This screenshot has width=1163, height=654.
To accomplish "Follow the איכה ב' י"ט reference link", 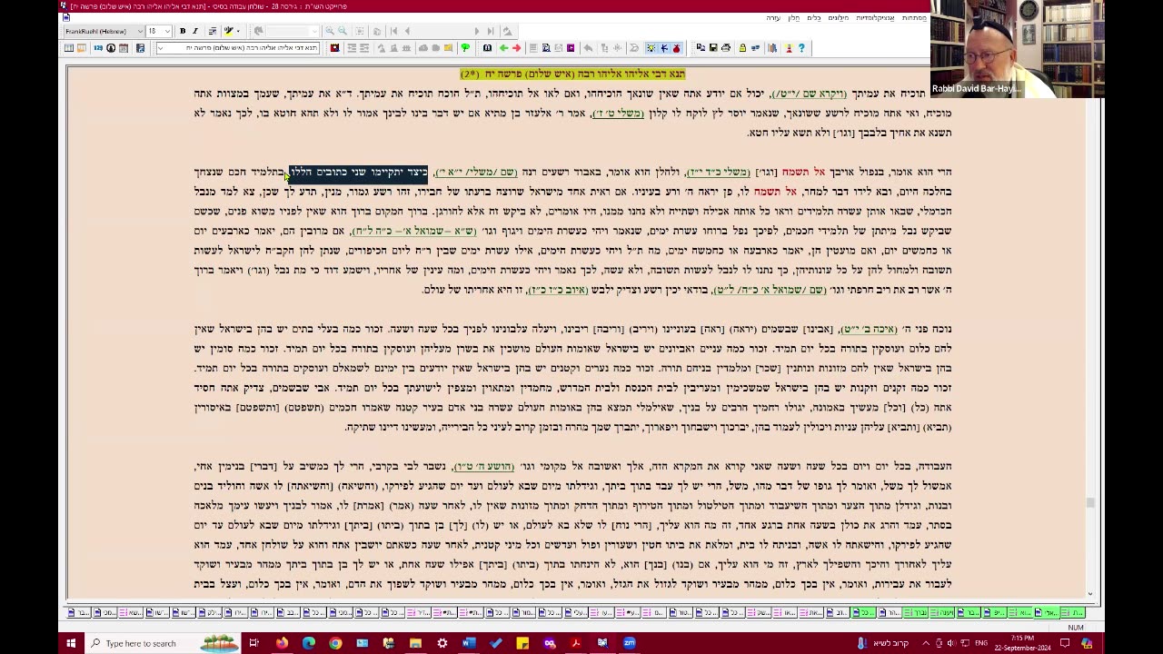I will point(869,329).
